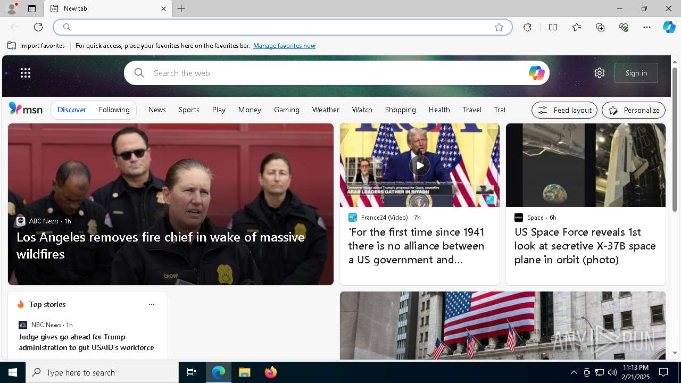Open the Money category
Viewport: 681px width, 383px height.
250,110
